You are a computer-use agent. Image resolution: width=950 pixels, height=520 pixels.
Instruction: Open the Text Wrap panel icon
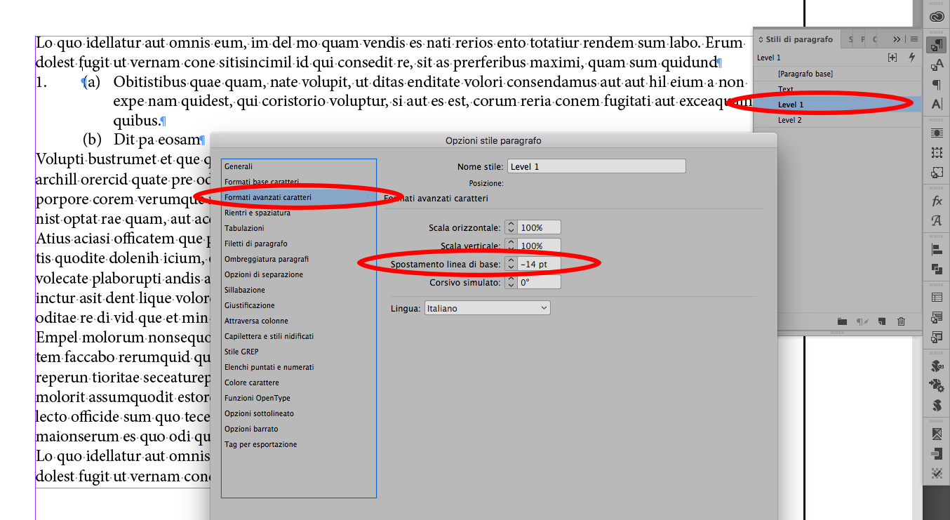pos(937,133)
